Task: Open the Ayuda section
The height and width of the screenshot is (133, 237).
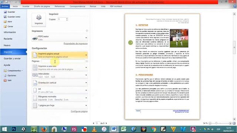Action: tap(7, 65)
